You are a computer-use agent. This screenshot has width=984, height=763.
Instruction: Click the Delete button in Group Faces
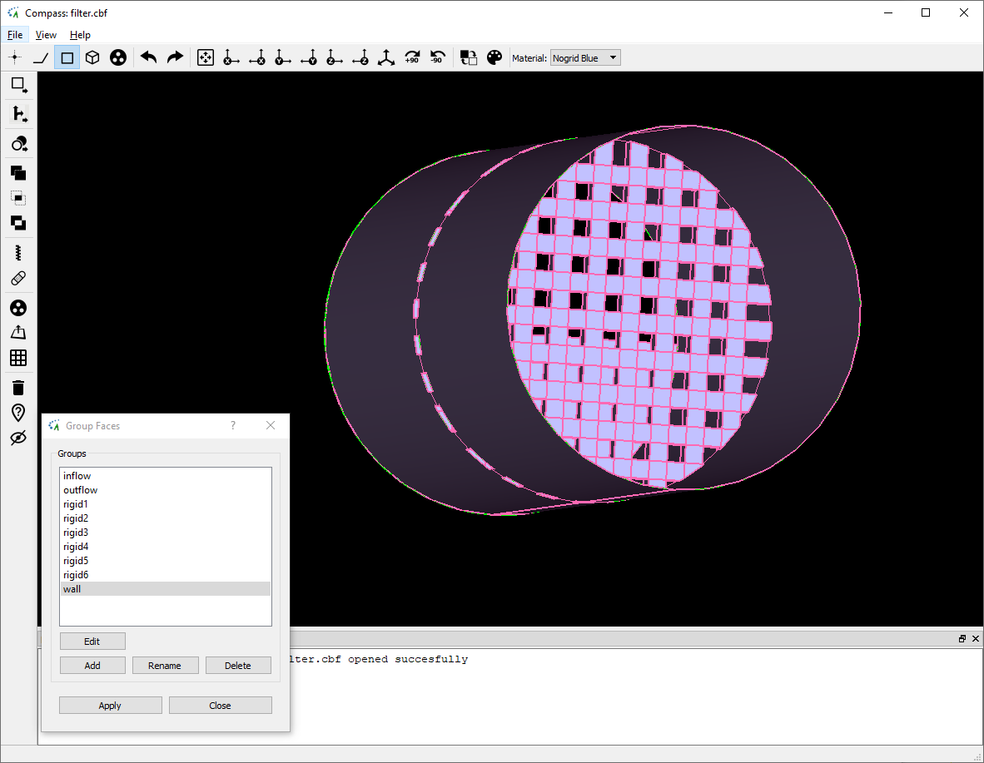coord(238,665)
